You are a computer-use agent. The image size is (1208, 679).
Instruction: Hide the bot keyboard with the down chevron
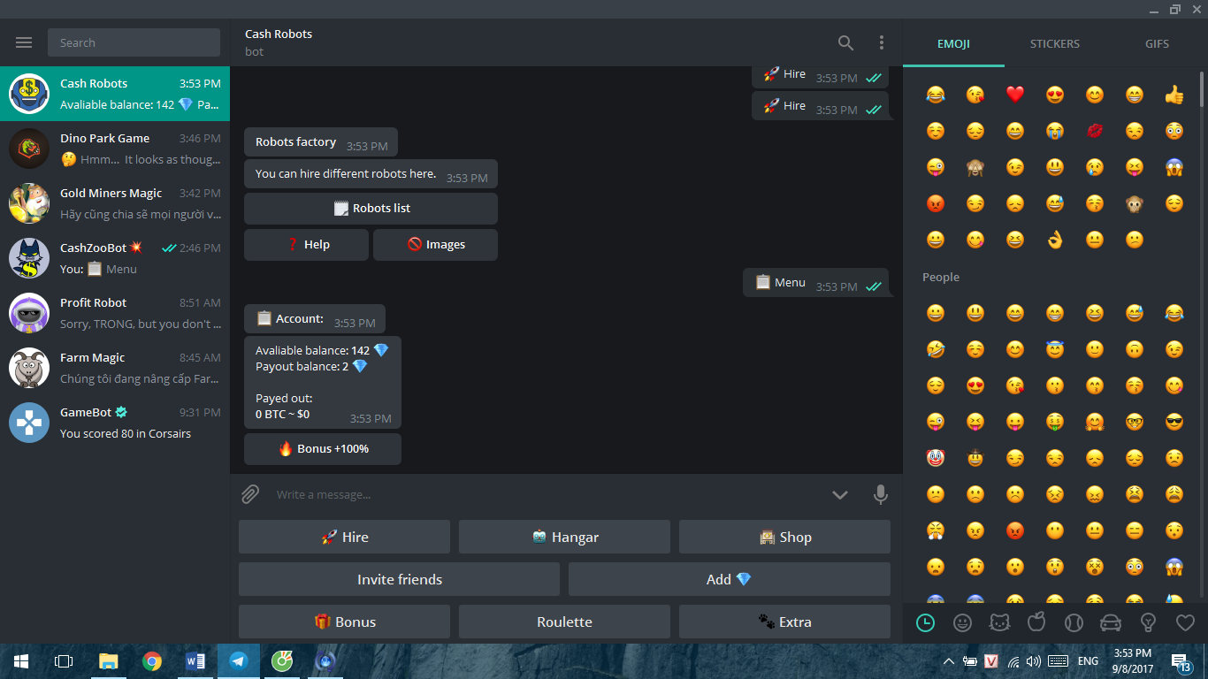pos(840,494)
